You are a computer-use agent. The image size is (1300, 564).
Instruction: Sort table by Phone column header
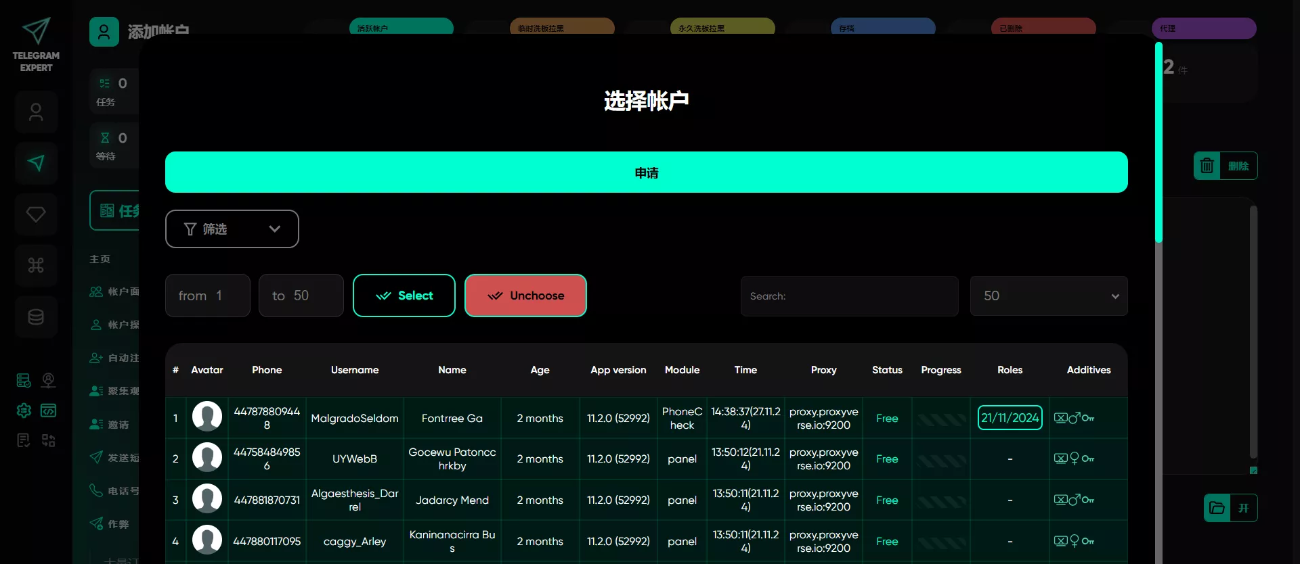(267, 370)
